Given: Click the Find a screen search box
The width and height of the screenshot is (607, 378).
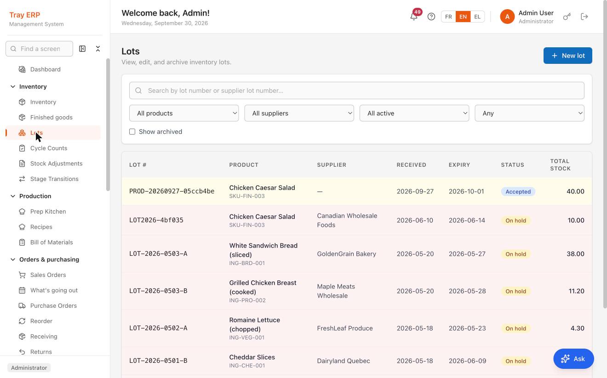Looking at the screenshot, I should (x=39, y=49).
